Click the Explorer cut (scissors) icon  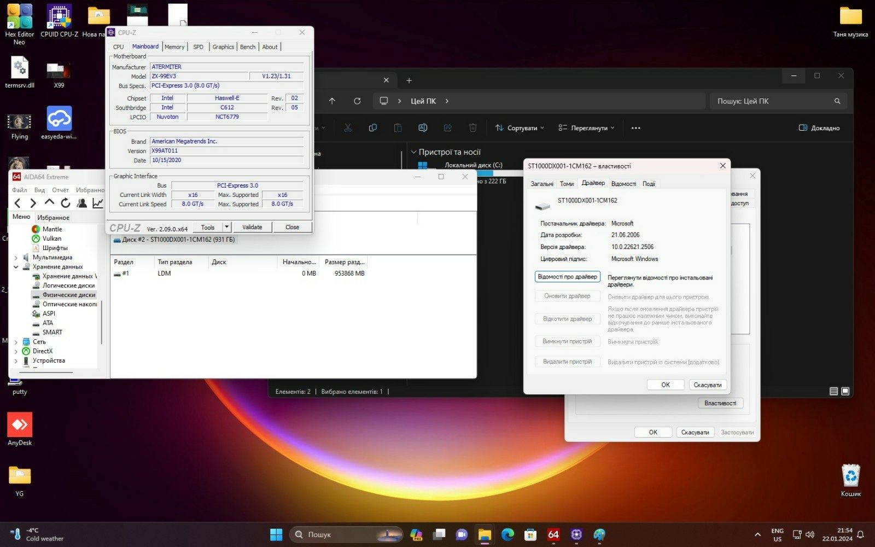tap(348, 128)
